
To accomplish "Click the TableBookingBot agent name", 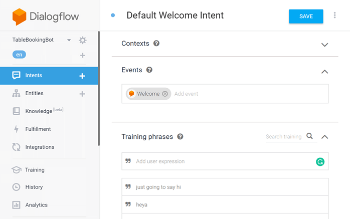I will tap(33, 40).
